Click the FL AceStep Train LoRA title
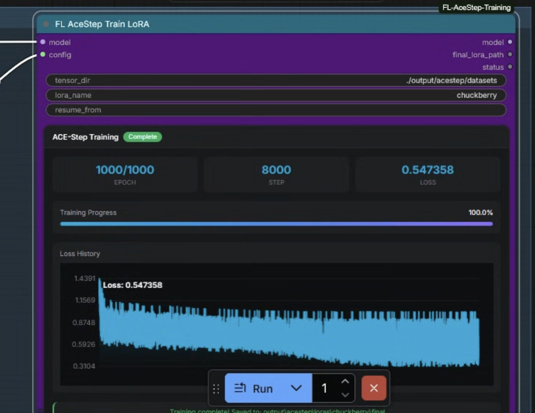535x413 pixels. [102, 24]
